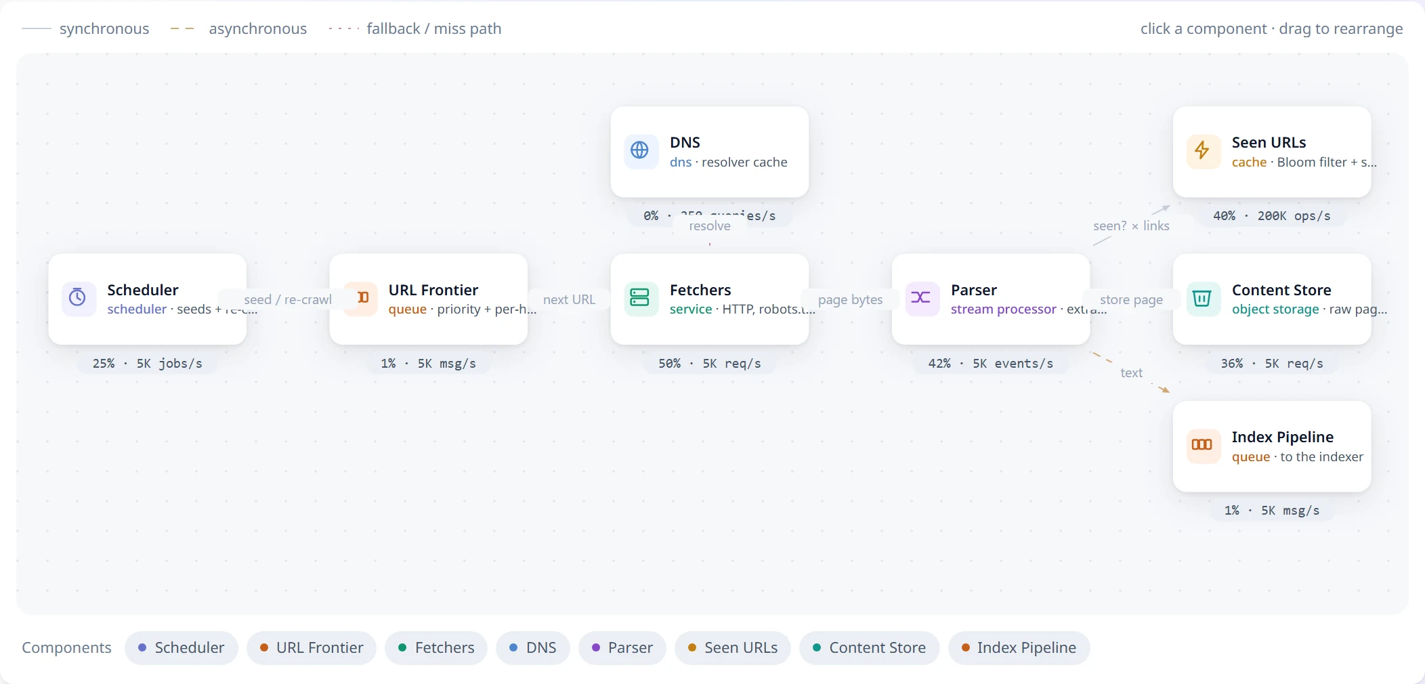
Task: Open the Scheduler node title
Action: [143, 290]
